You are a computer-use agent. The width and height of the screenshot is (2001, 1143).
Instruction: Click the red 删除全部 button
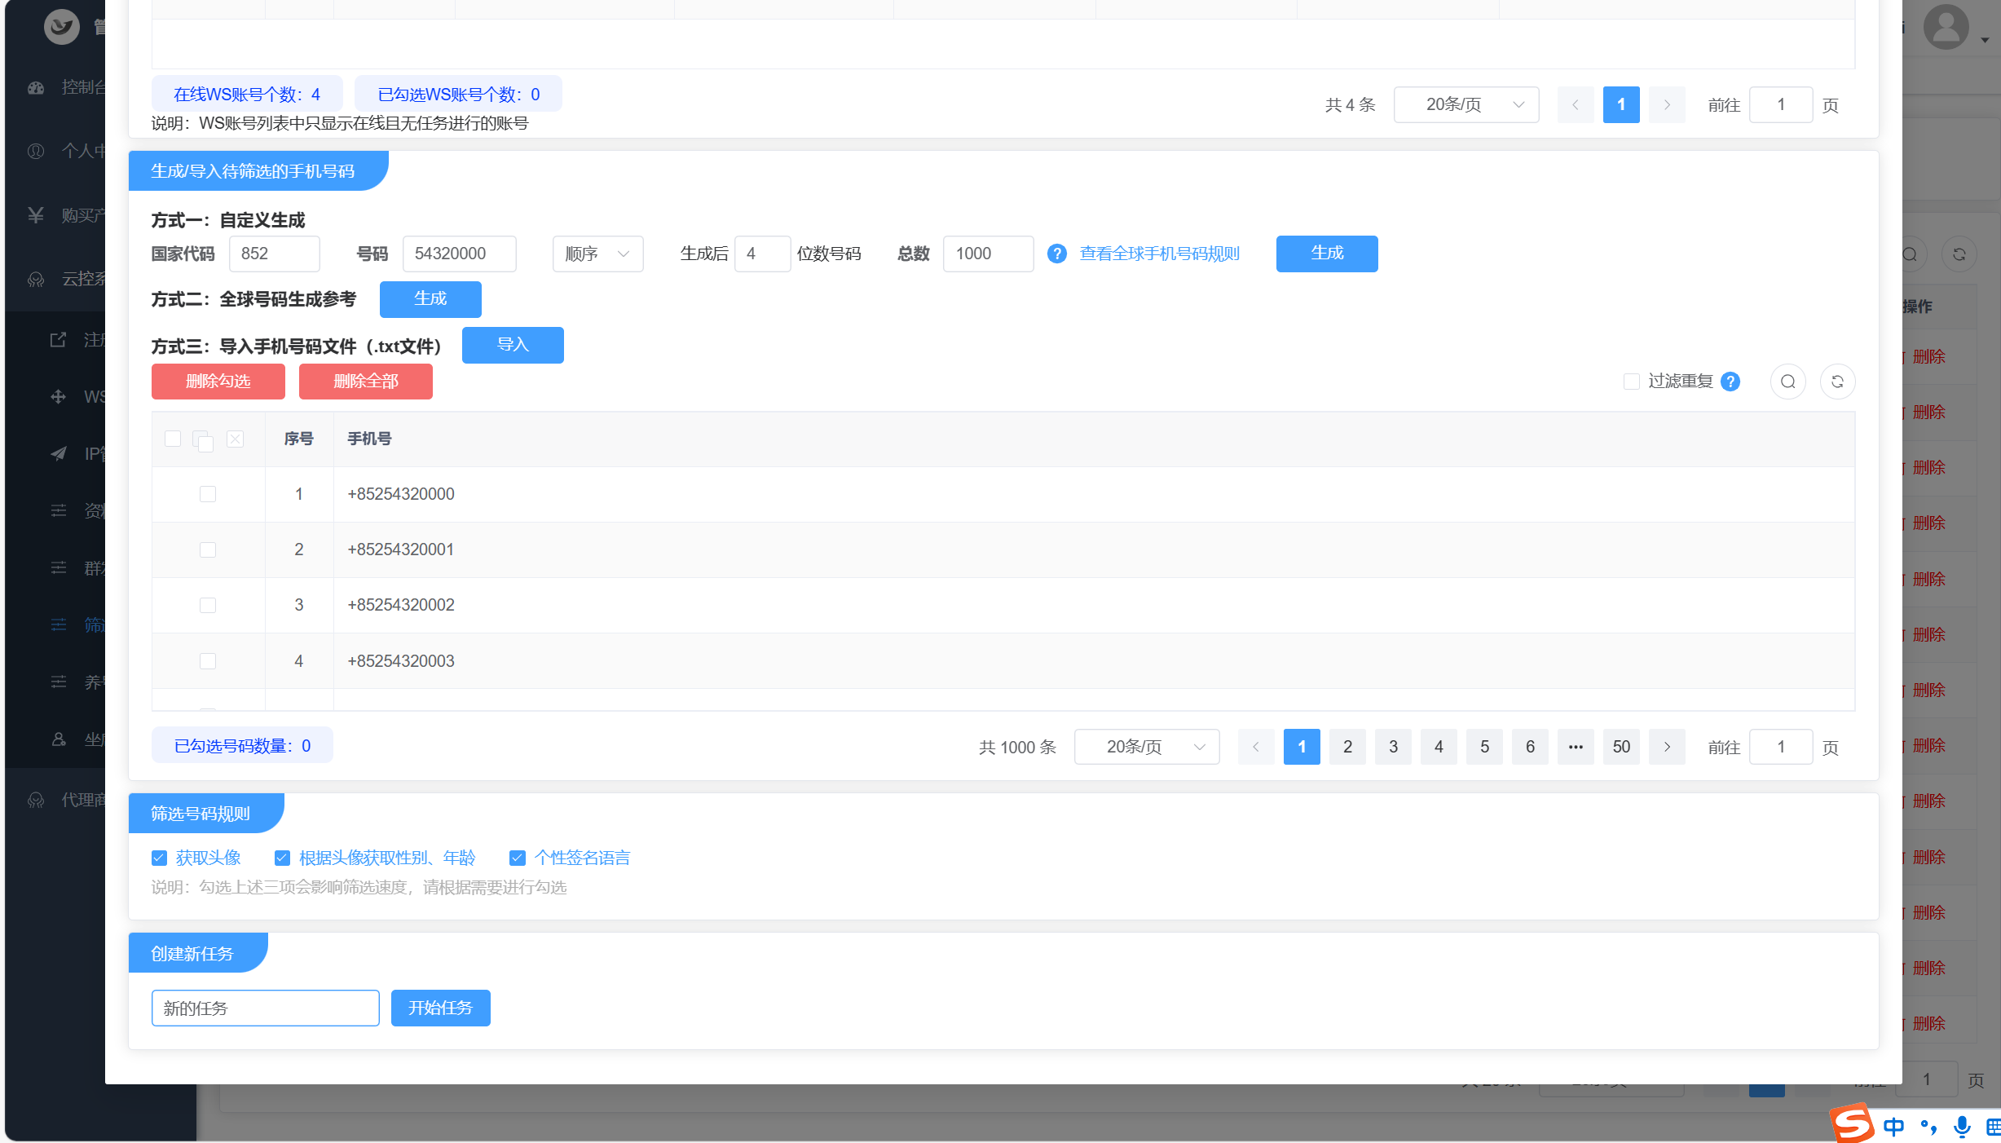coord(366,382)
